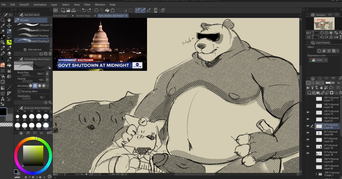The height and width of the screenshot is (179, 342).
Task: Select the Zoom magnifier tool
Action: [3, 20]
